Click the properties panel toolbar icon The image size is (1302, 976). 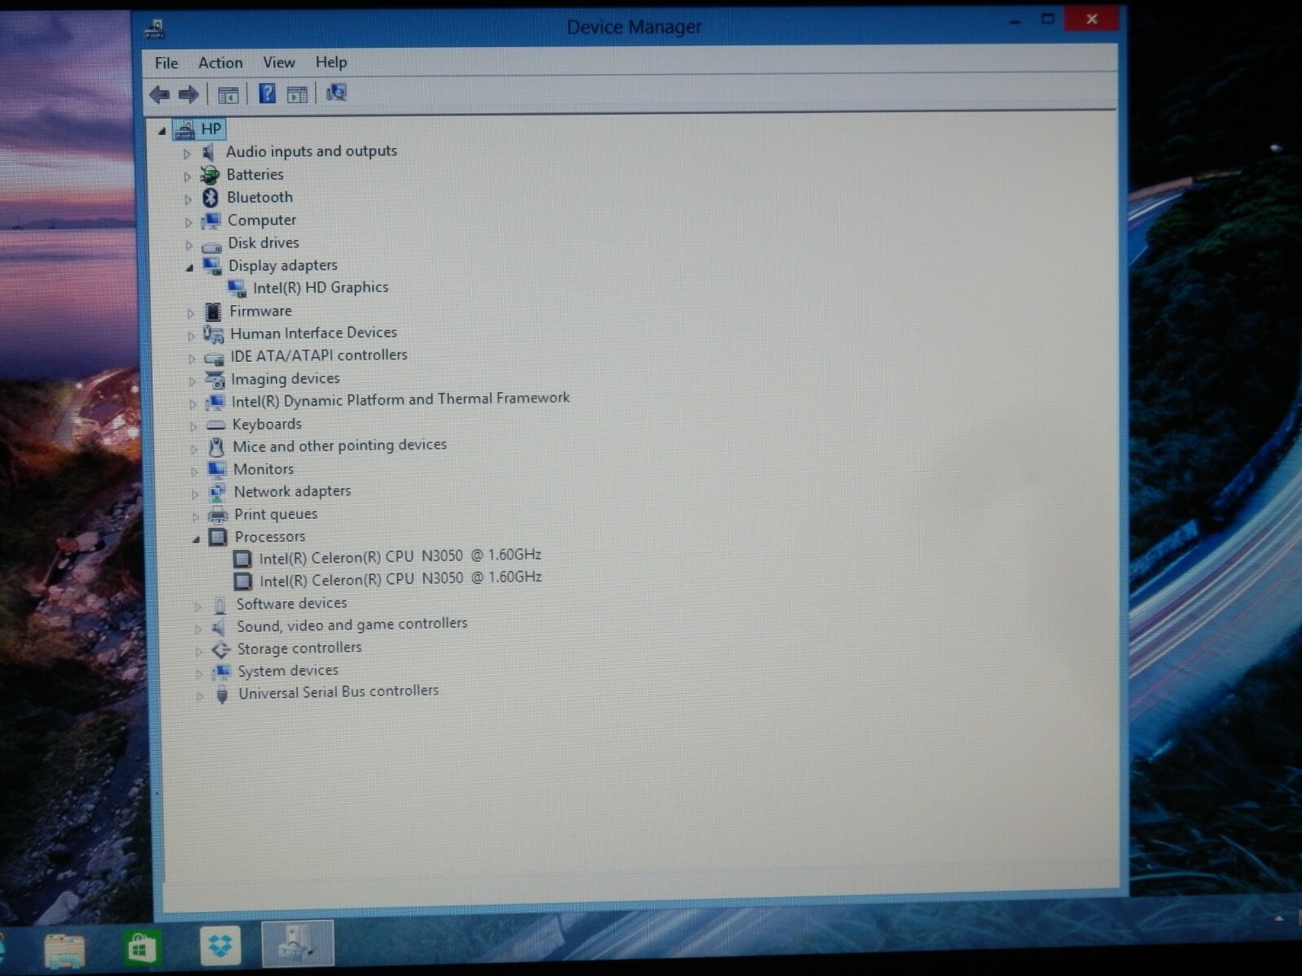click(297, 94)
